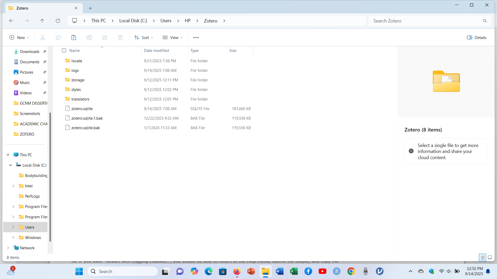This screenshot has height=279, width=497.
Task: Expand the Users tree node
Action: 13,227
